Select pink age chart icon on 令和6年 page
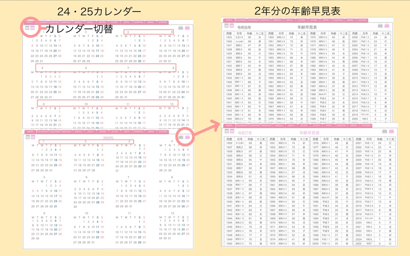410x256 pixels. click(387, 26)
